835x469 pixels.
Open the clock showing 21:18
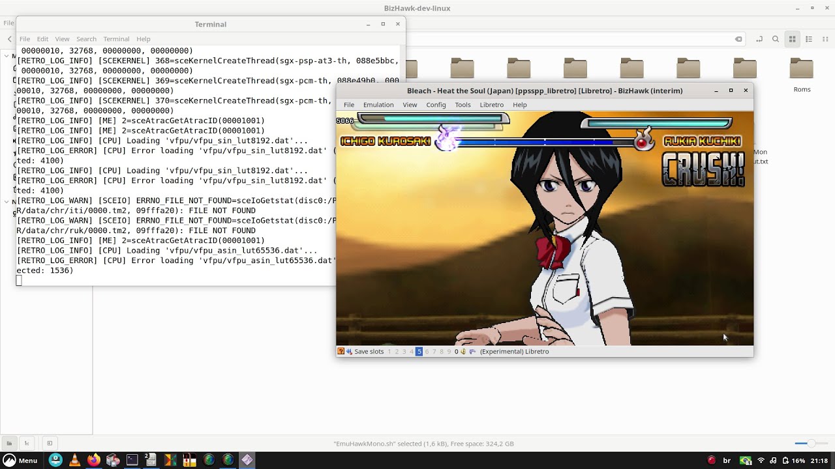point(819,461)
